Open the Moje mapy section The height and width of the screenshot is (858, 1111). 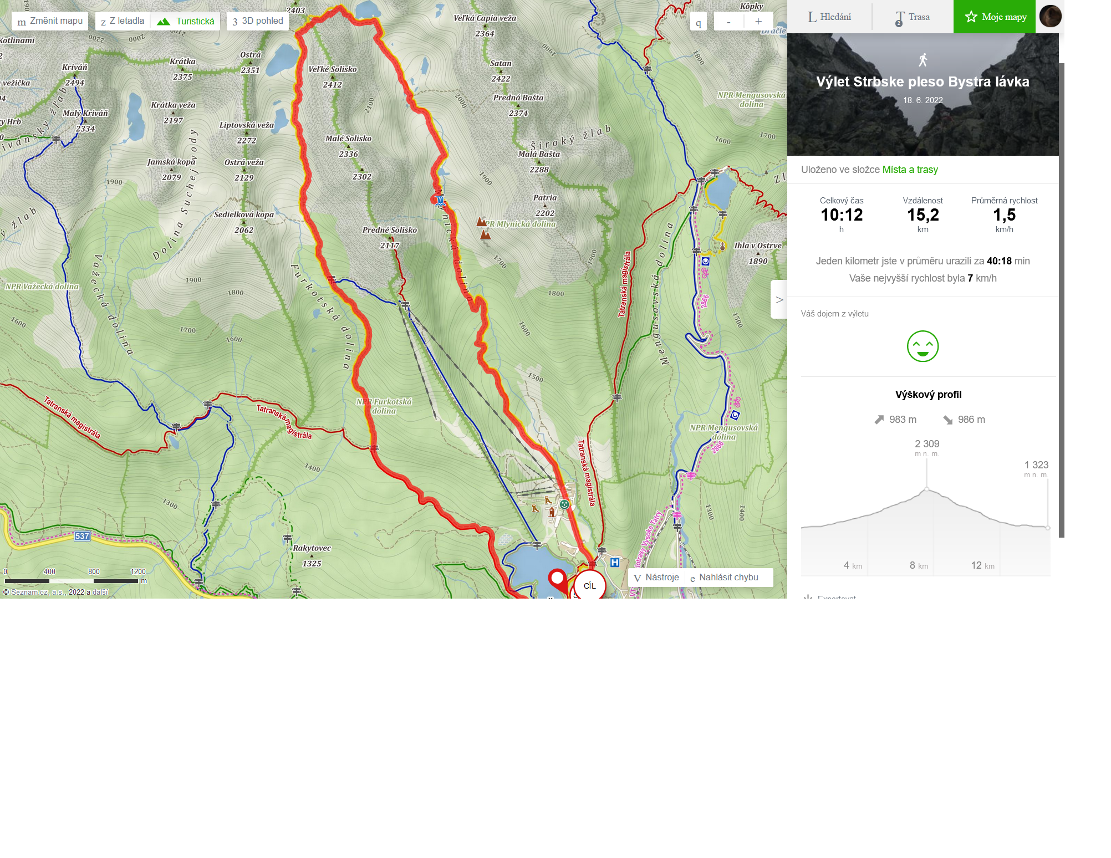click(x=995, y=17)
